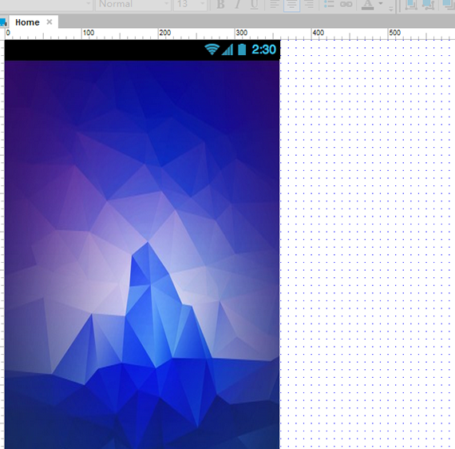The image size is (455, 449).
Task: Apply bulleted list formatting
Action: tap(329, 4)
